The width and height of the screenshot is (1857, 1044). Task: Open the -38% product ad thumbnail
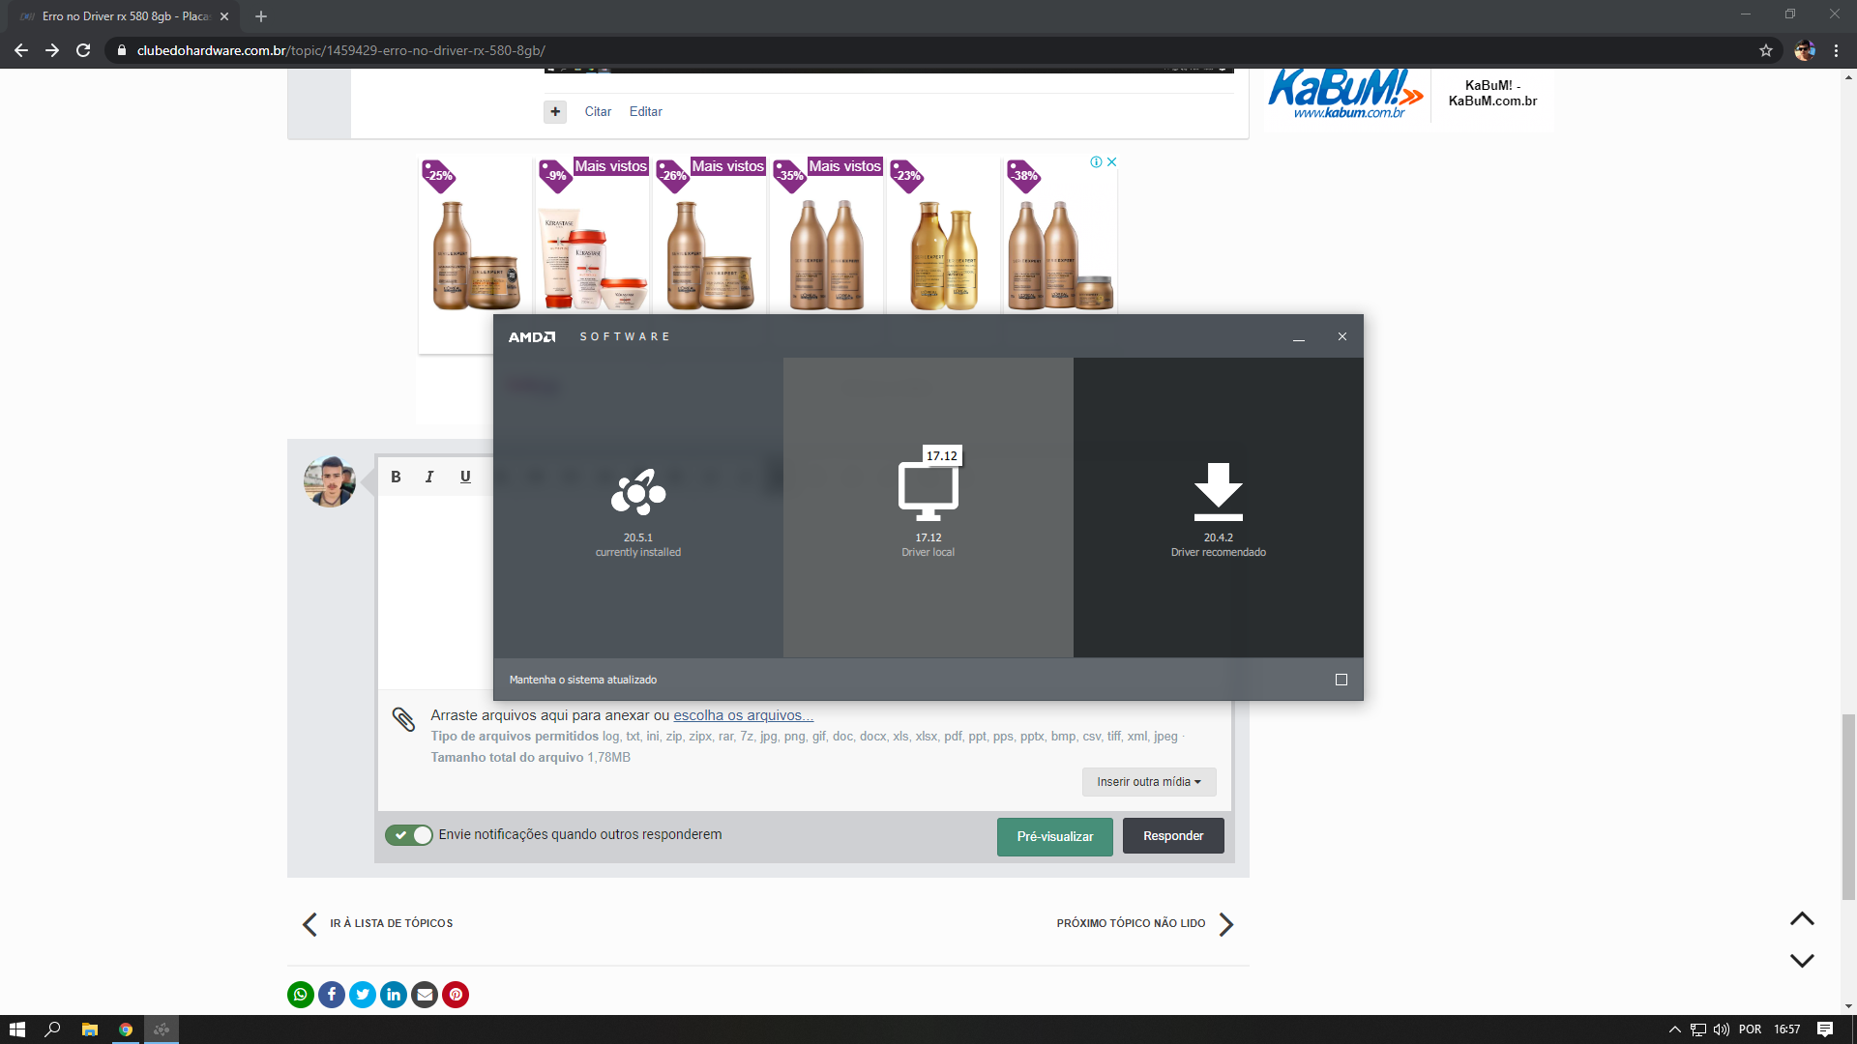[x=1060, y=236]
